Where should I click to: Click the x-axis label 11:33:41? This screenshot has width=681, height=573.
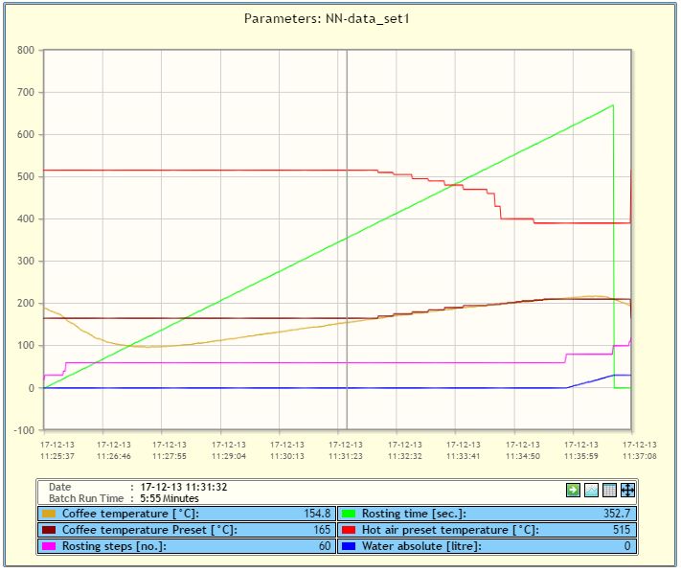point(464,456)
